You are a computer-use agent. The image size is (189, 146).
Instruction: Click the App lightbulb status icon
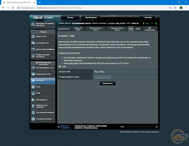pyautogui.click(x=144, y=23)
